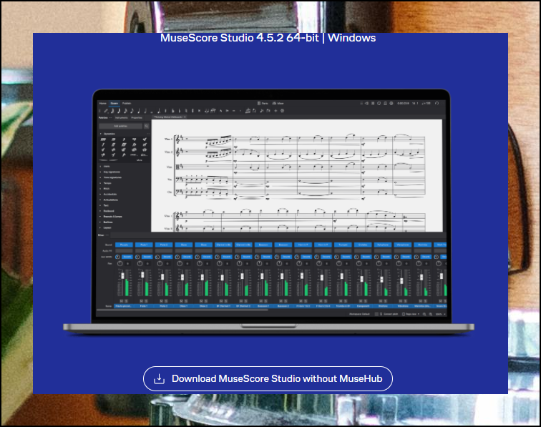Click the flip direction icon
Screen dimensions: 541x427
pyautogui.click(x=254, y=111)
